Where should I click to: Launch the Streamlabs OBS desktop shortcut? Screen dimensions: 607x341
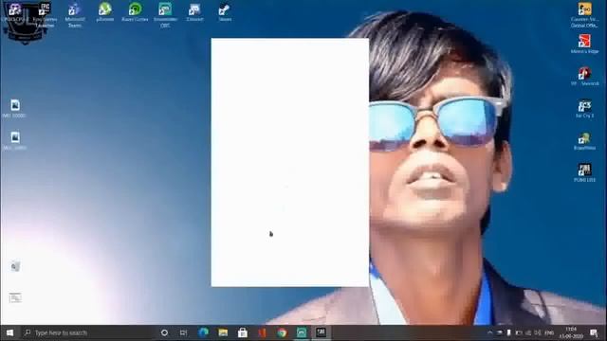tap(165, 15)
